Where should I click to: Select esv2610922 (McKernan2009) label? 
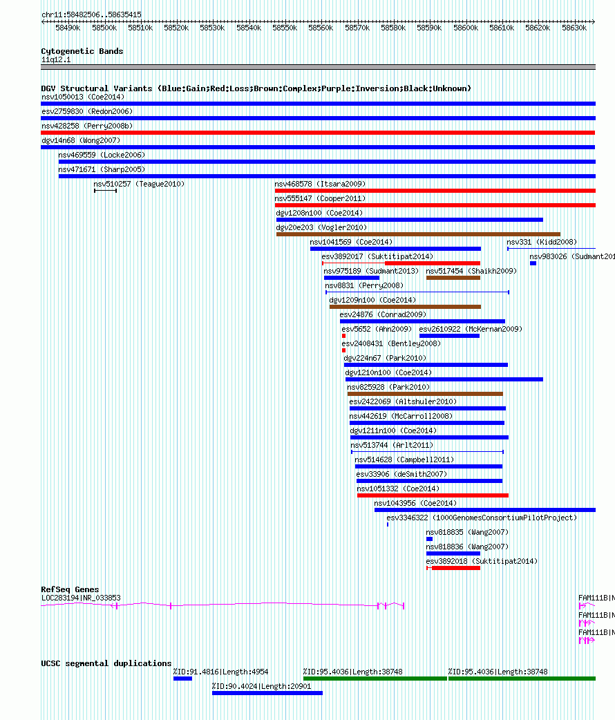tap(471, 329)
